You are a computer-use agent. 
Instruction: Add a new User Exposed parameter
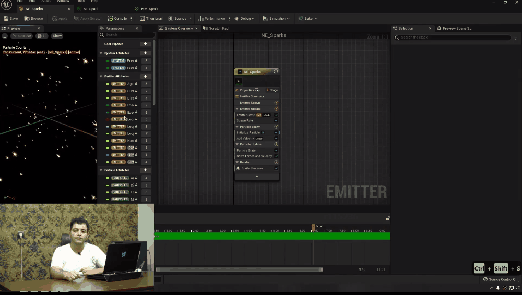pyautogui.click(x=146, y=44)
